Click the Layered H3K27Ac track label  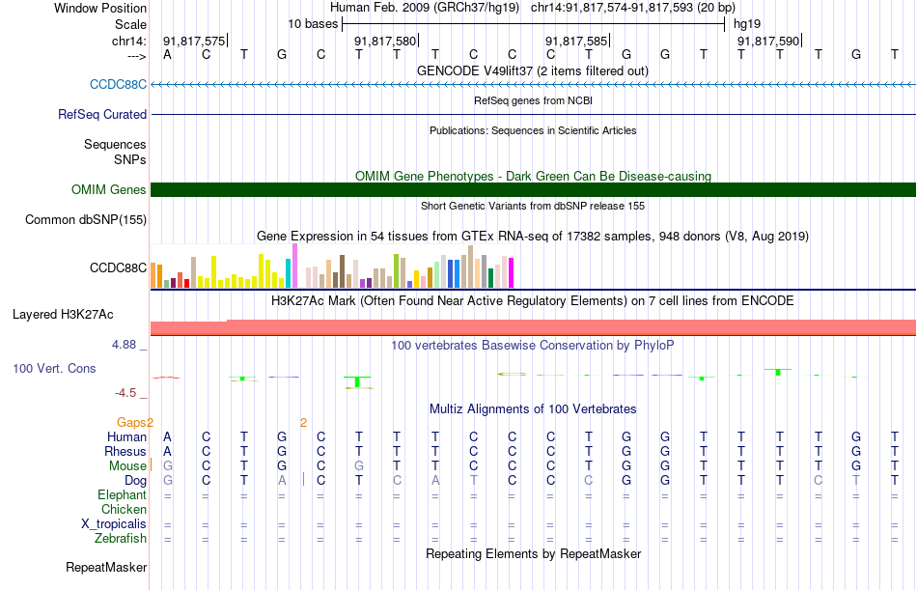(x=63, y=315)
